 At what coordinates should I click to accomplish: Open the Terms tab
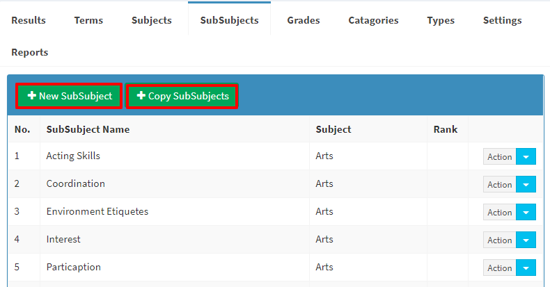(88, 20)
